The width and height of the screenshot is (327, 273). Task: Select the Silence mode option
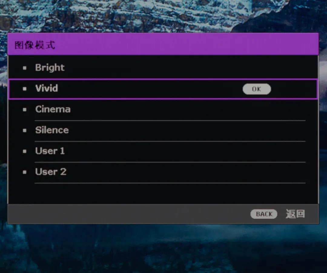52,130
